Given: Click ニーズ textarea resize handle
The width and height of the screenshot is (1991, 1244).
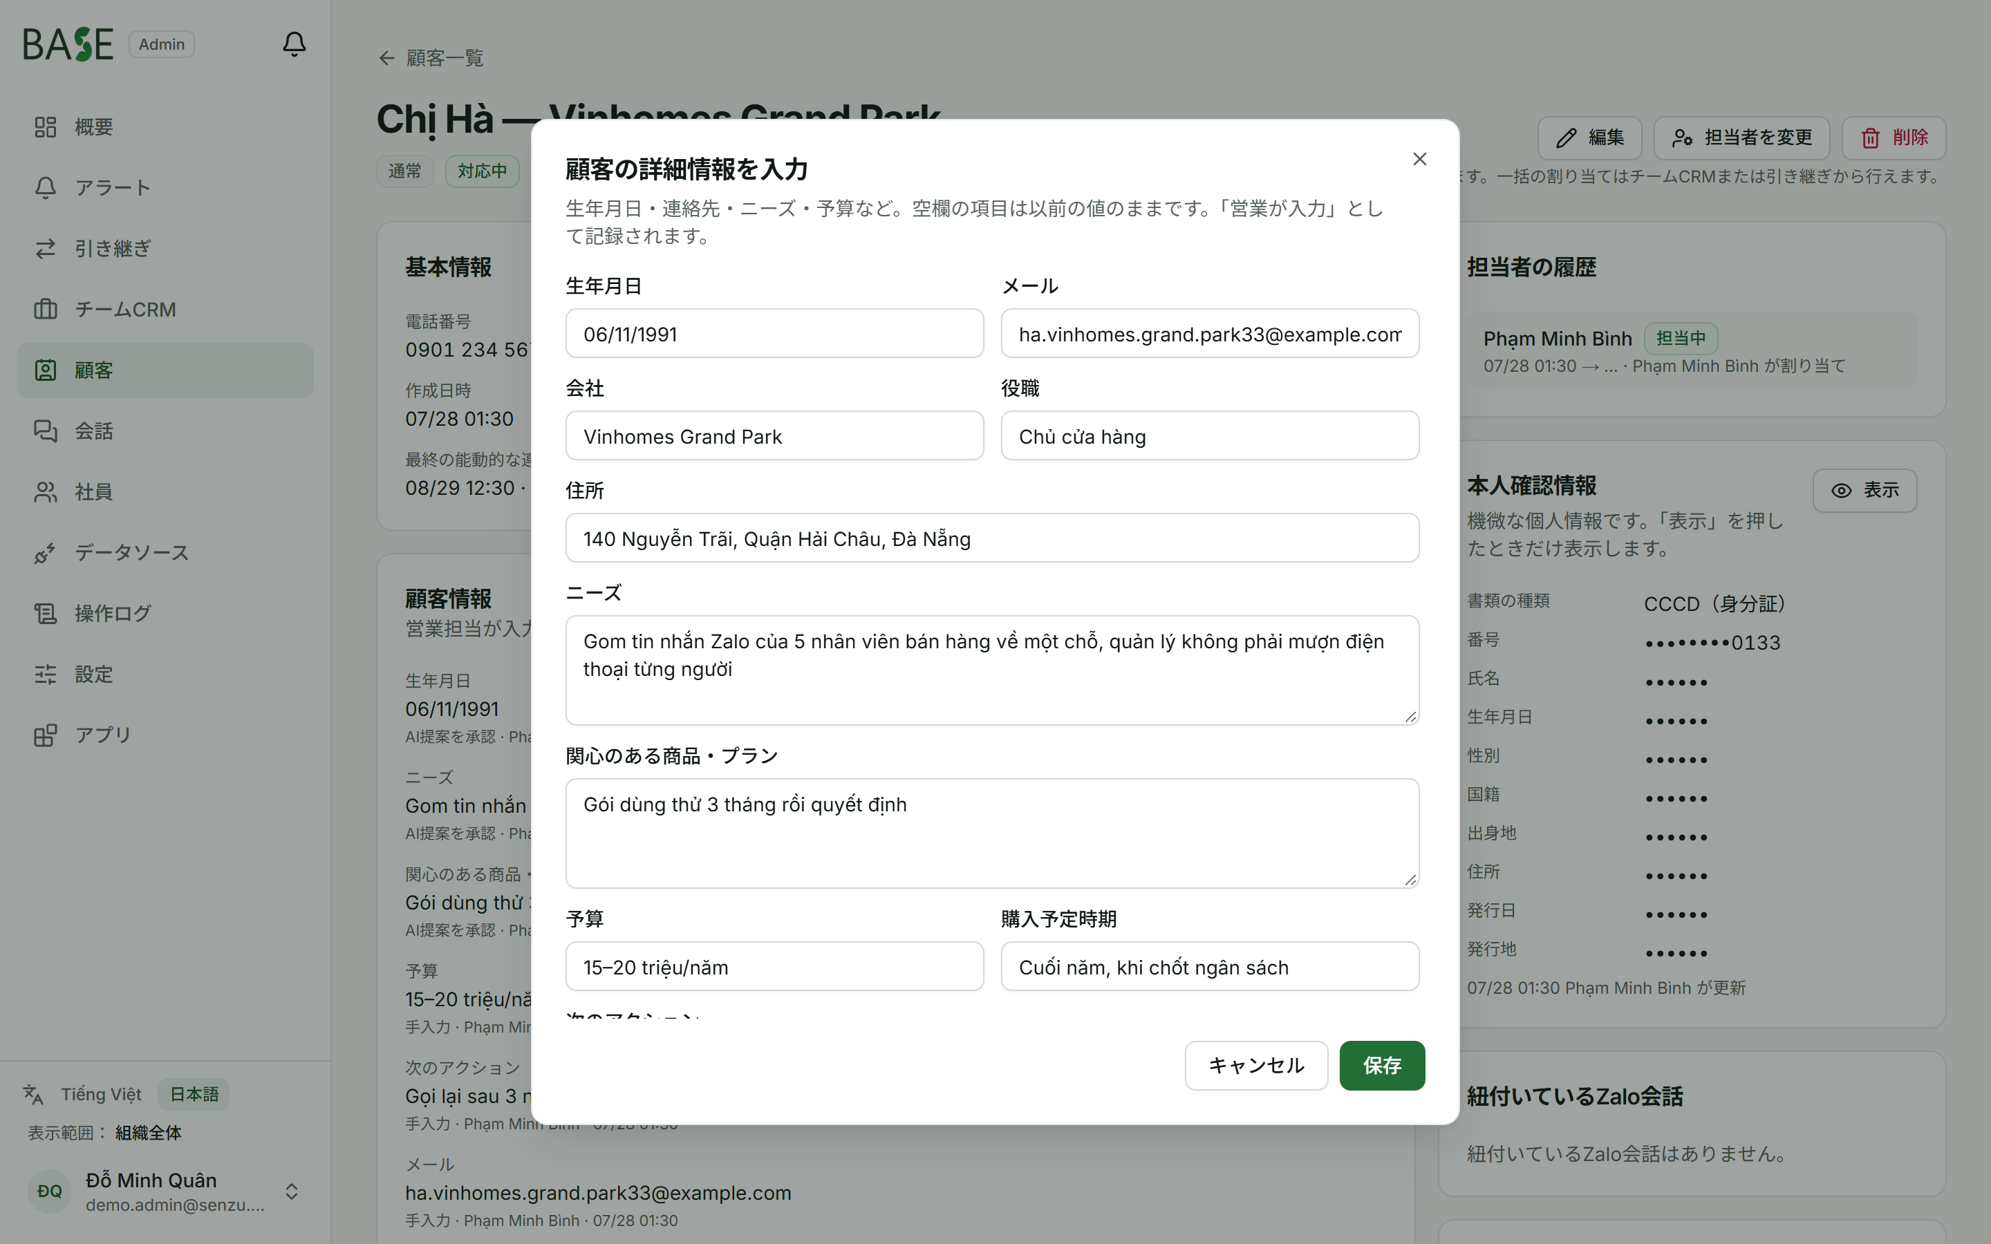Looking at the screenshot, I should point(1410,717).
